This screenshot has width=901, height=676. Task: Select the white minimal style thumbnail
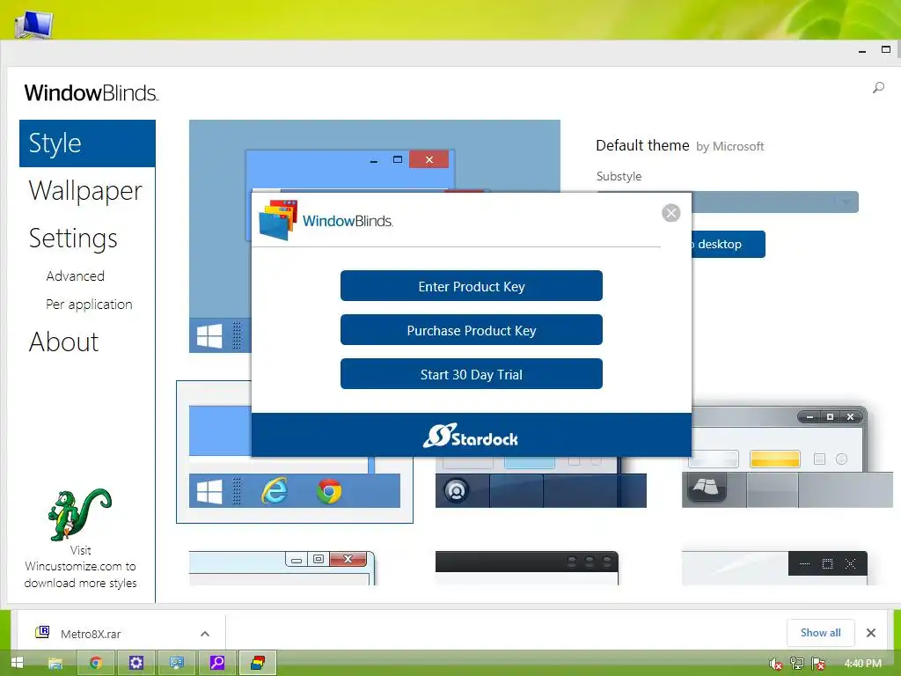tap(774, 568)
